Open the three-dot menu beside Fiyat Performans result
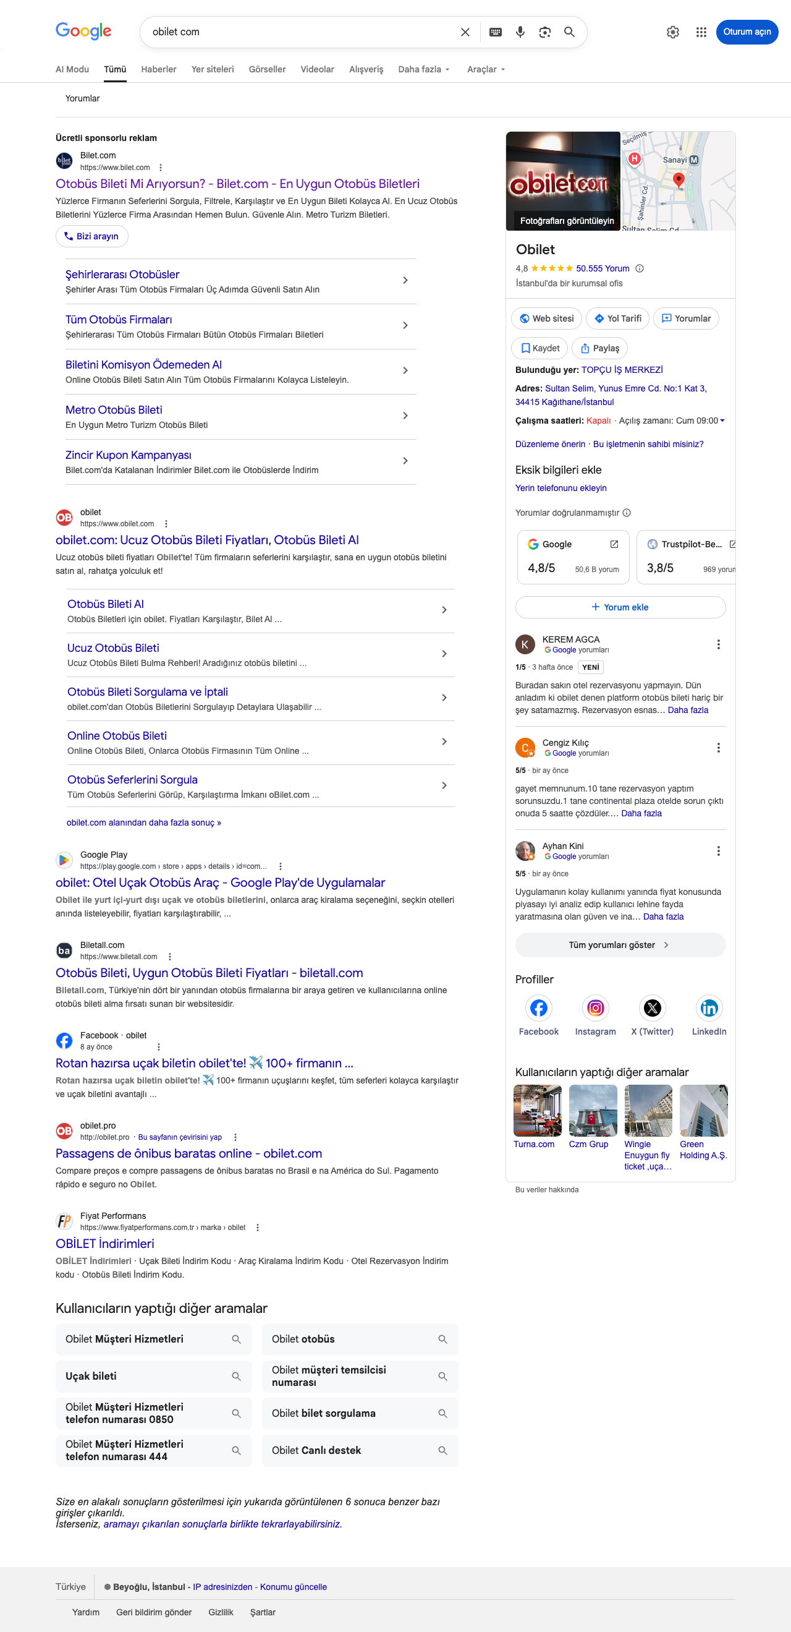Viewport: 791px width, 1632px height. click(x=257, y=1228)
